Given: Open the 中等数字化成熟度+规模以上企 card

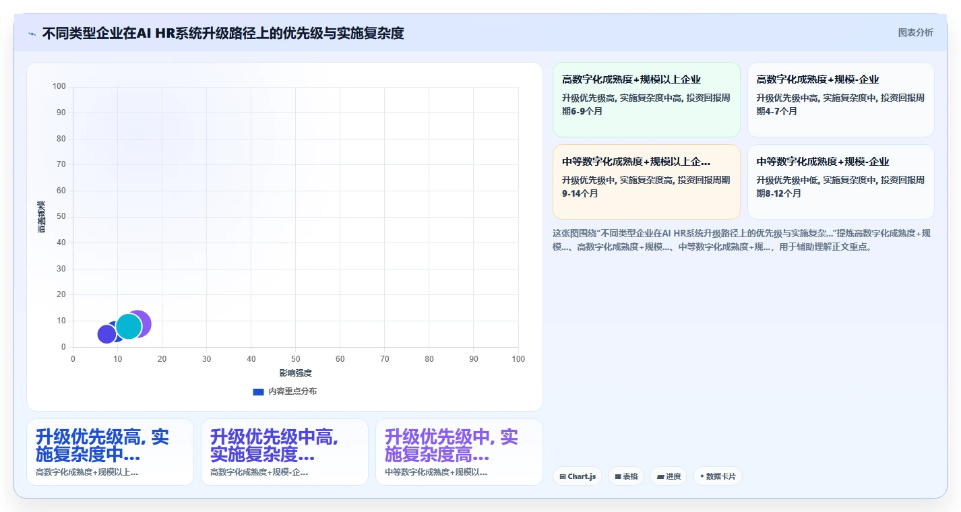Looking at the screenshot, I should pyautogui.click(x=646, y=182).
